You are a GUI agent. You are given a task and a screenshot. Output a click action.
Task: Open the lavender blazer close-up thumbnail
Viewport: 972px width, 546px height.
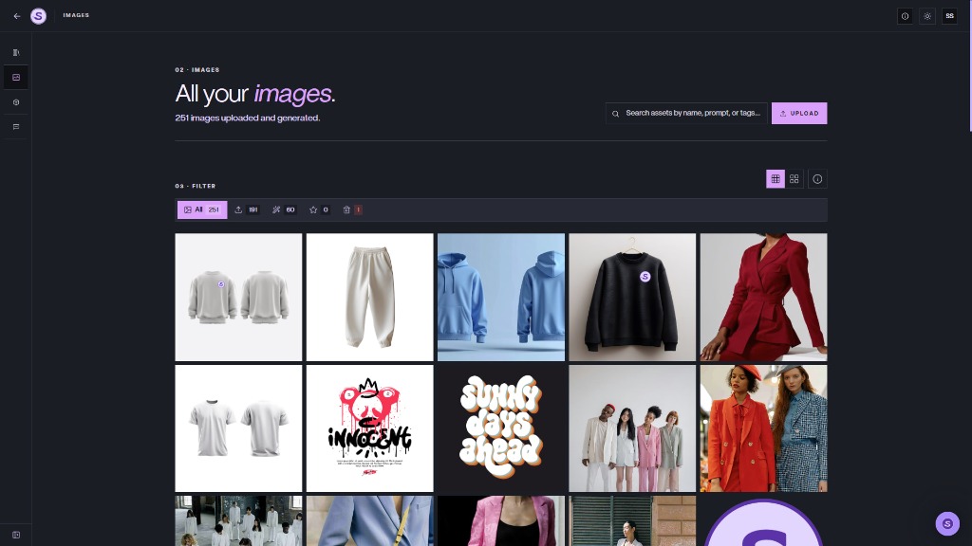click(370, 520)
